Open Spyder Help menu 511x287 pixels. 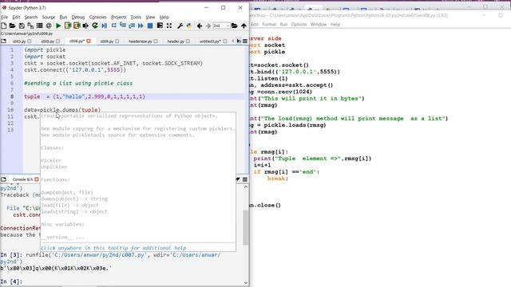click(164, 17)
